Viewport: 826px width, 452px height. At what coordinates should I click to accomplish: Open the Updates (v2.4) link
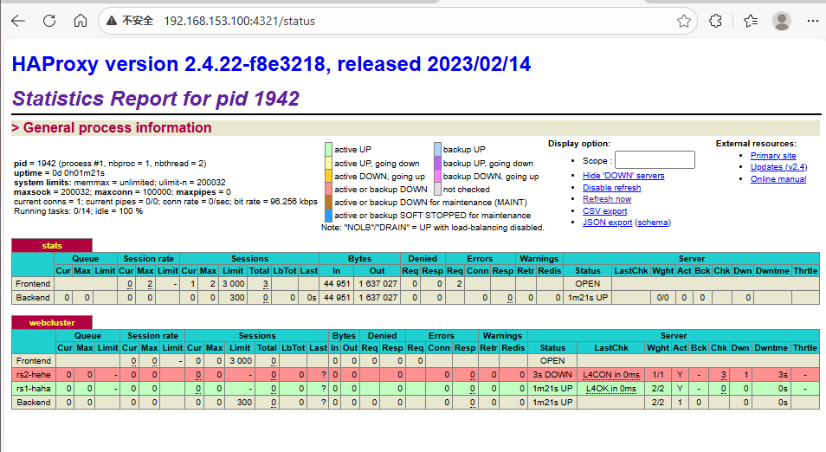778,167
